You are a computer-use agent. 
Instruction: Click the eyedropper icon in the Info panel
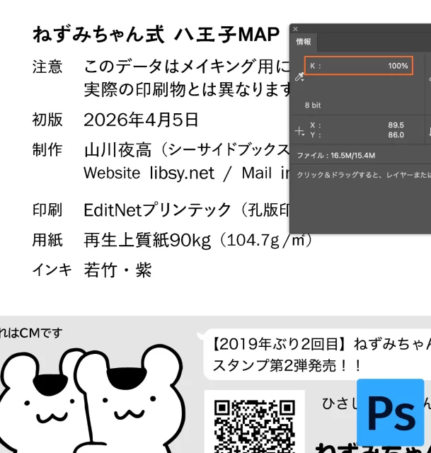tap(299, 77)
